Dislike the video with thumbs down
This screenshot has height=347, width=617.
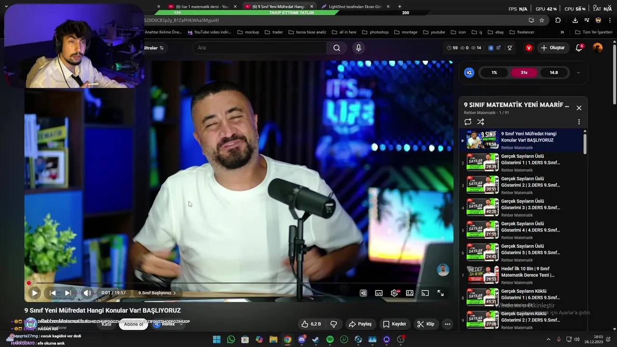pos(333,324)
